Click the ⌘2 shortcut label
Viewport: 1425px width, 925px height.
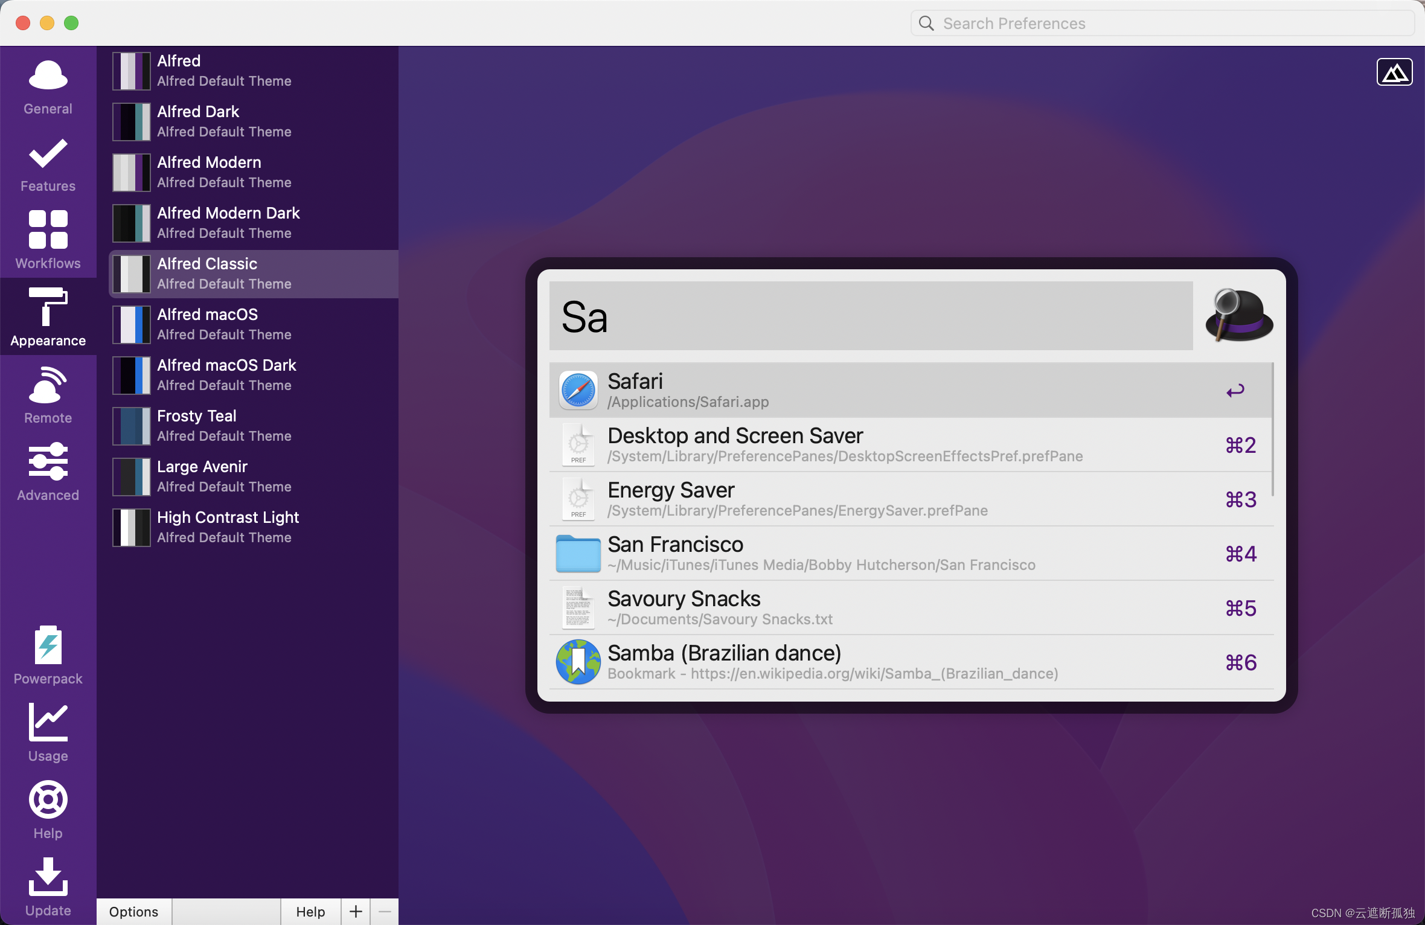[x=1241, y=445]
